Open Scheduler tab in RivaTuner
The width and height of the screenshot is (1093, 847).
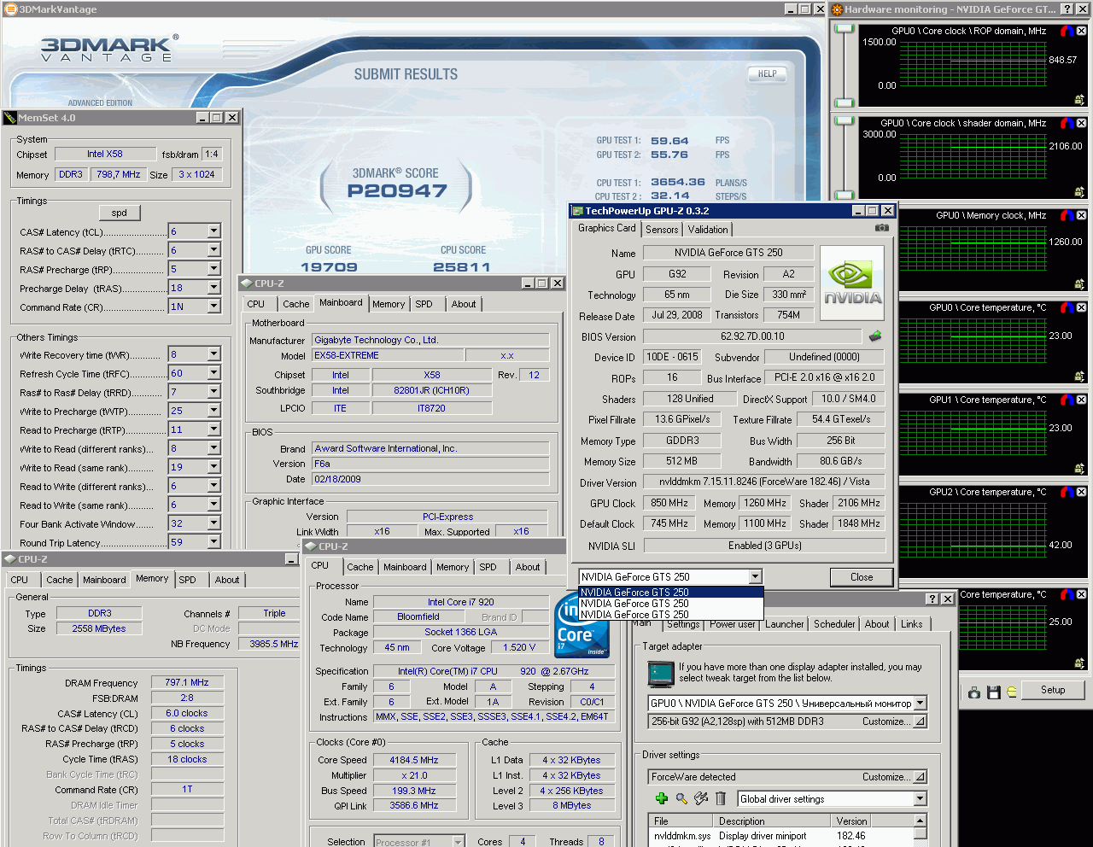[x=834, y=624]
